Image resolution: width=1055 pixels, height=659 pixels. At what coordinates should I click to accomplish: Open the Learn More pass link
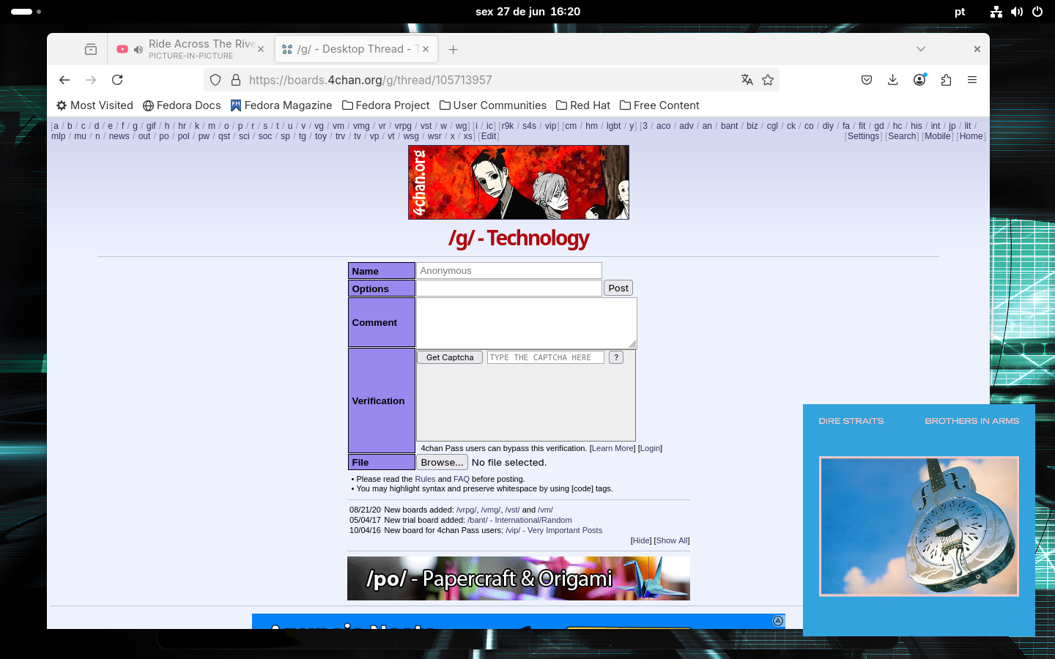[612, 448]
